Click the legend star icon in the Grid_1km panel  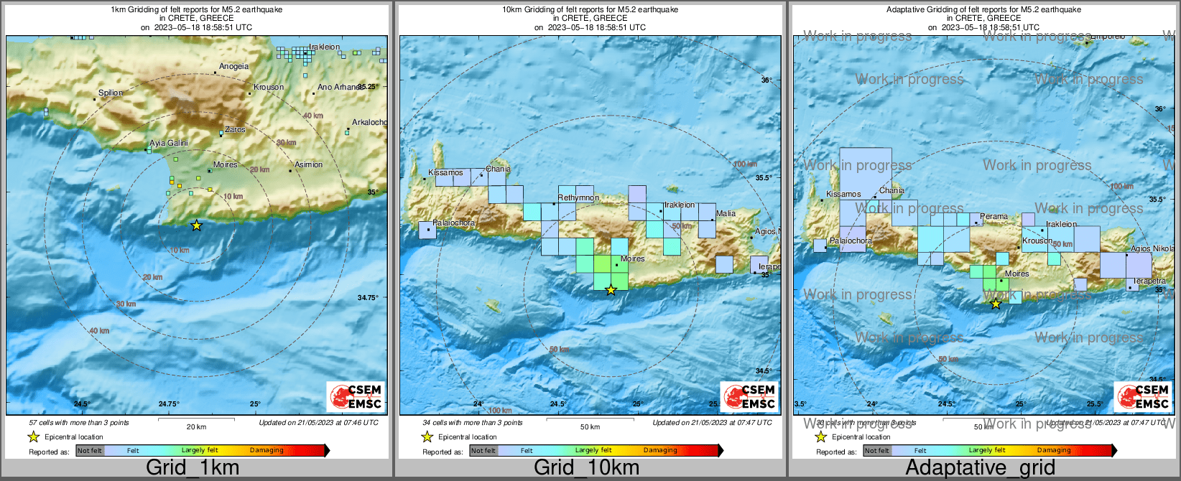33,436
